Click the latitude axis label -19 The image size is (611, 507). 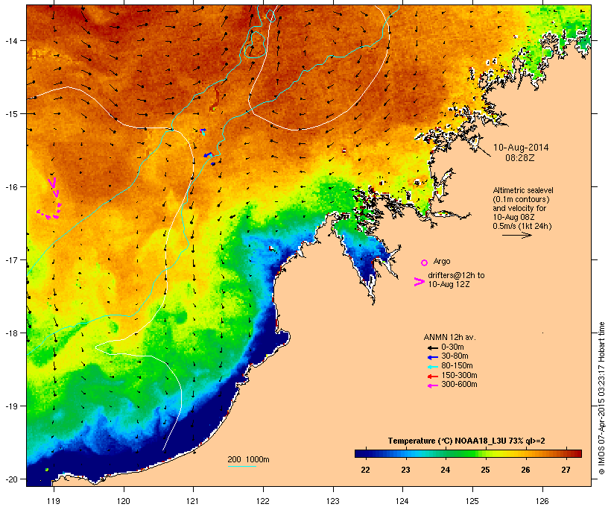click(x=10, y=406)
